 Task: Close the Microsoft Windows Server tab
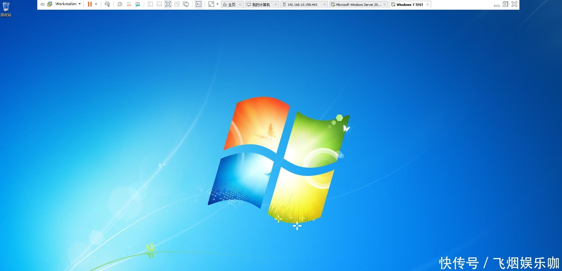(385, 4)
